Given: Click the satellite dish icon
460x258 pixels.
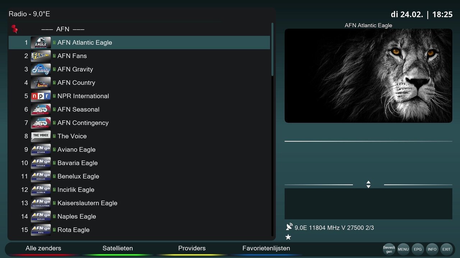Looking at the screenshot, I should point(289,227).
